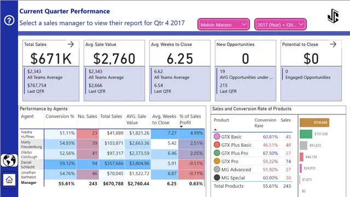Image resolution: width=350 pixels, height=197 pixels.
Task: Click the help question mark icon
Action: click(9, 21)
